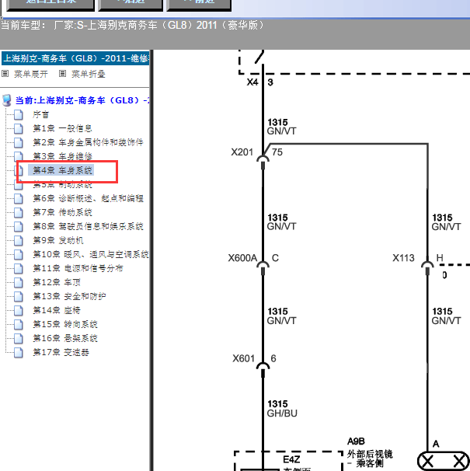Click the X601 connector label in diagram

click(244, 358)
